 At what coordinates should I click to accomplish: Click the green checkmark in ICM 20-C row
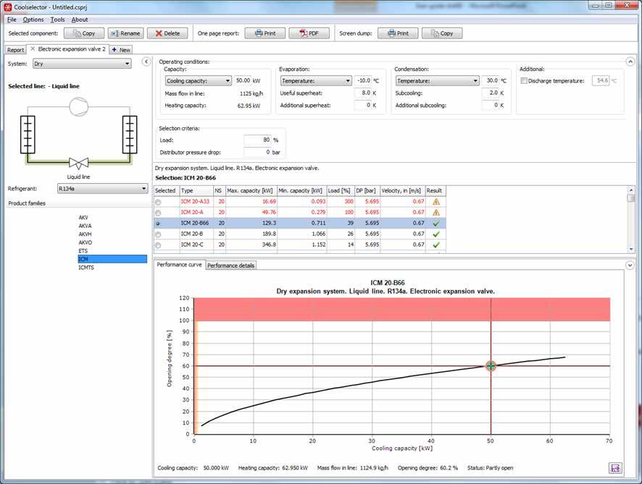pos(436,245)
